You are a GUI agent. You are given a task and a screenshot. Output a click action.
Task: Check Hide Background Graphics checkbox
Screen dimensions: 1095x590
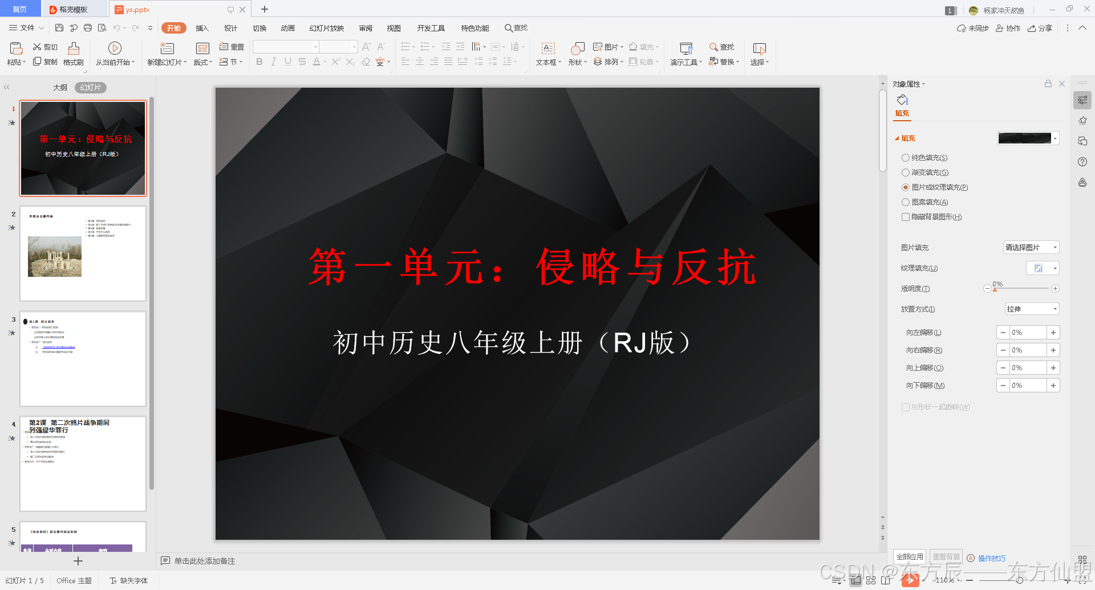click(906, 217)
